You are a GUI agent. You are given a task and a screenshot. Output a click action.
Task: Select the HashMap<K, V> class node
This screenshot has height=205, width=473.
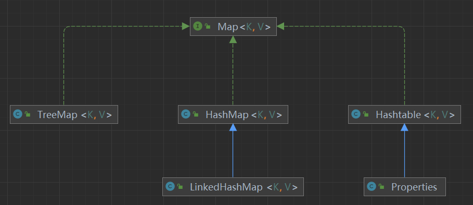tap(233, 114)
